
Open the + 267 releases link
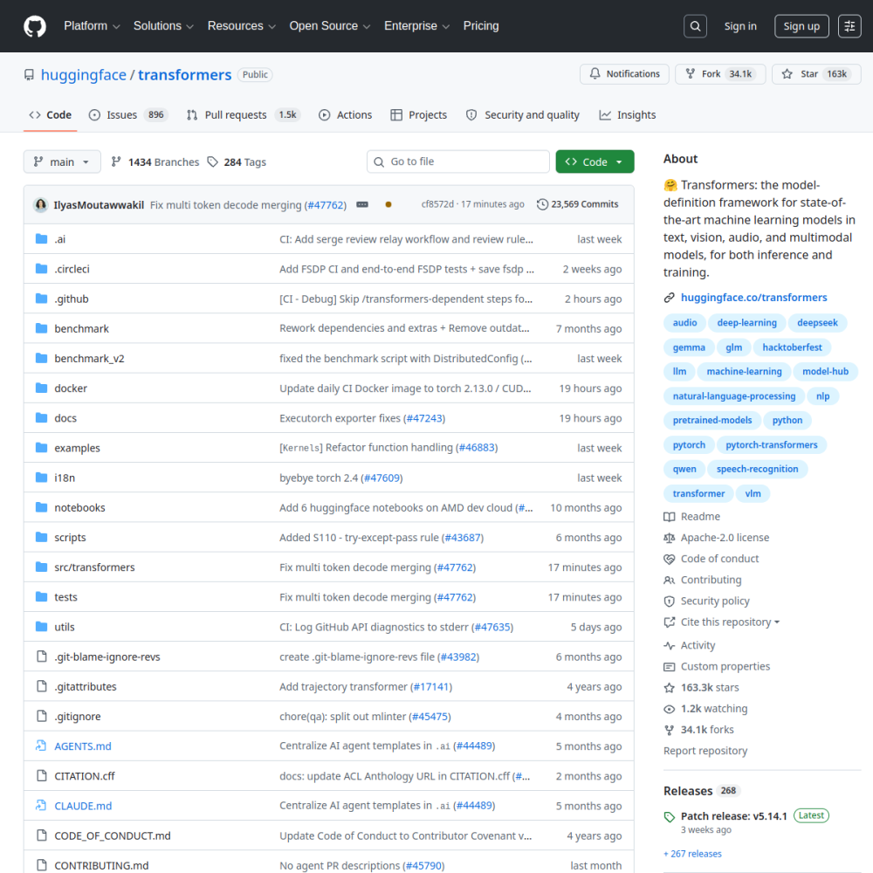click(692, 854)
